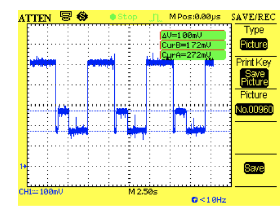Click the M 2.50s timebase readout
The width and height of the screenshot is (280, 206).
point(143,192)
